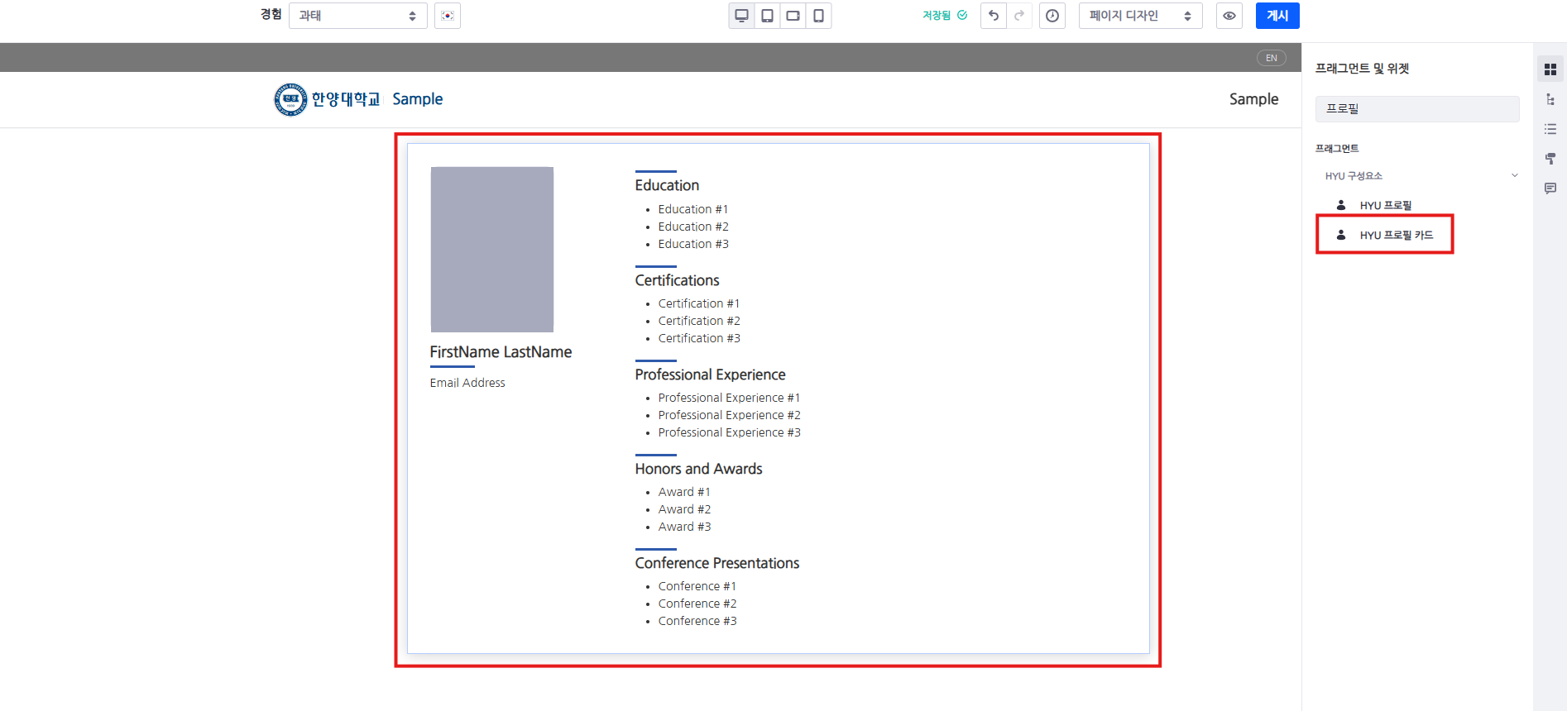Image resolution: width=1567 pixels, height=711 pixels.
Task: Open the contents list icon in sidebar
Action: pyautogui.click(x=1550, y=129)
